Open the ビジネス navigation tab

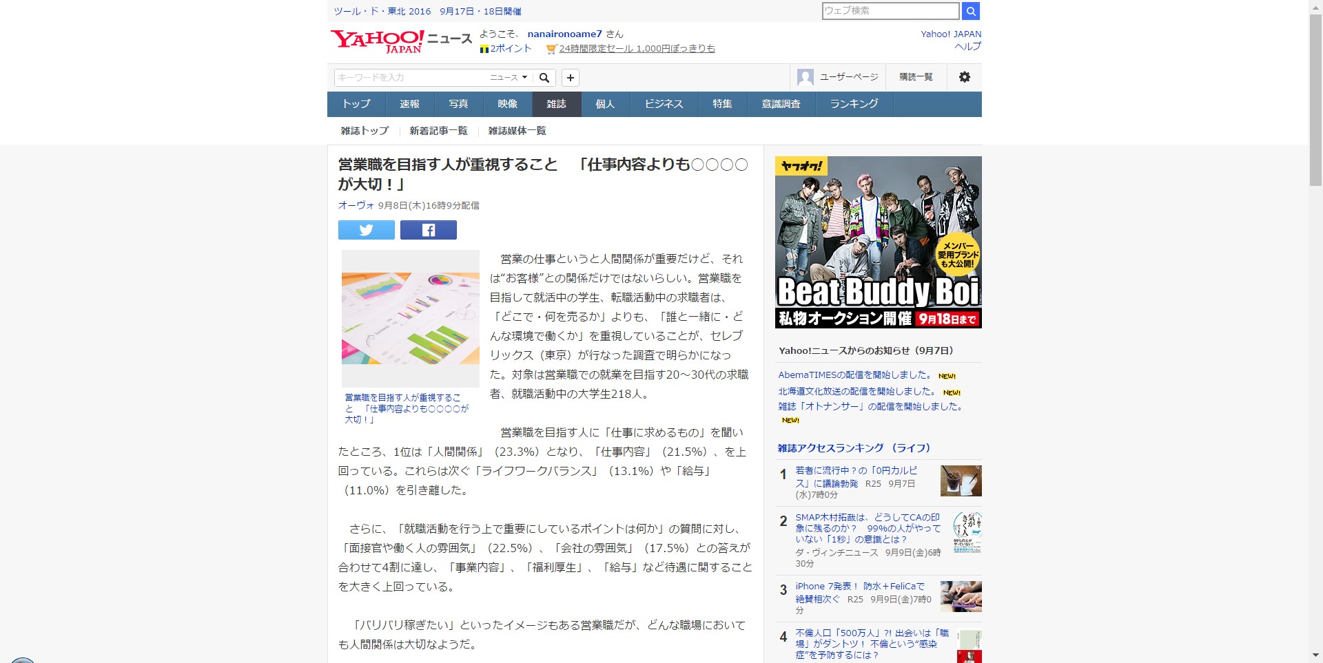coord(664,104)
